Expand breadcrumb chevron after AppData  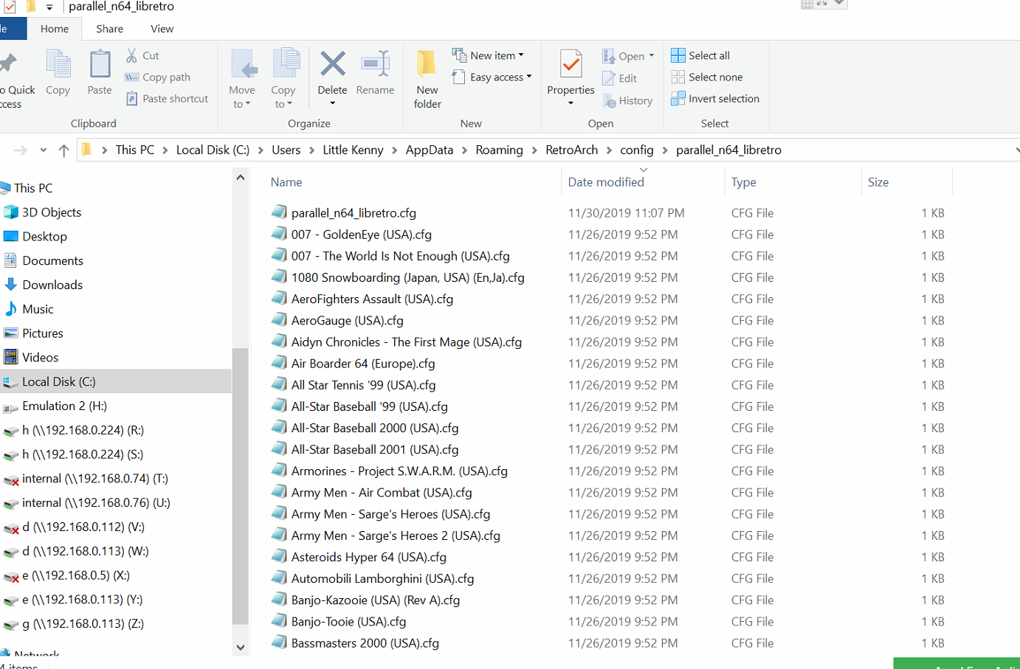465,150
